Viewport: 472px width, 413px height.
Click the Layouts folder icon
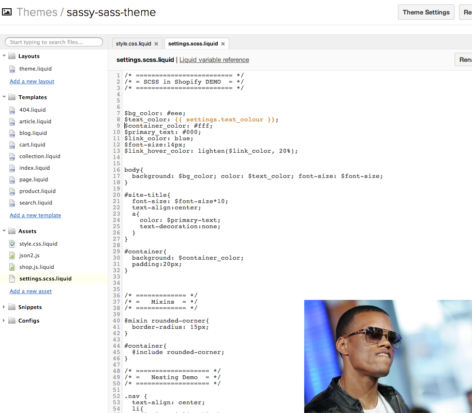12,56
